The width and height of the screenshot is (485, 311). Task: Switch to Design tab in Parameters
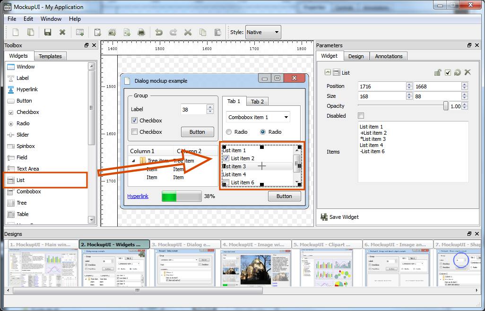[355, 56]
